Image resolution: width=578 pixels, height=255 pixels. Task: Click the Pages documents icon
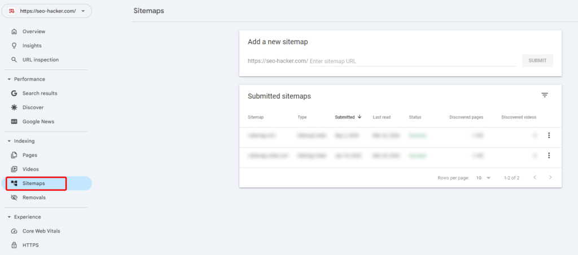pyautogui.click(x=14, y=155)
